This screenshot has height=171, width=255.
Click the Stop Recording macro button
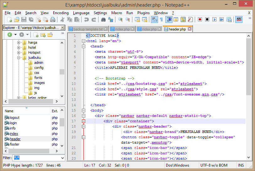click(x=207, y=19)
